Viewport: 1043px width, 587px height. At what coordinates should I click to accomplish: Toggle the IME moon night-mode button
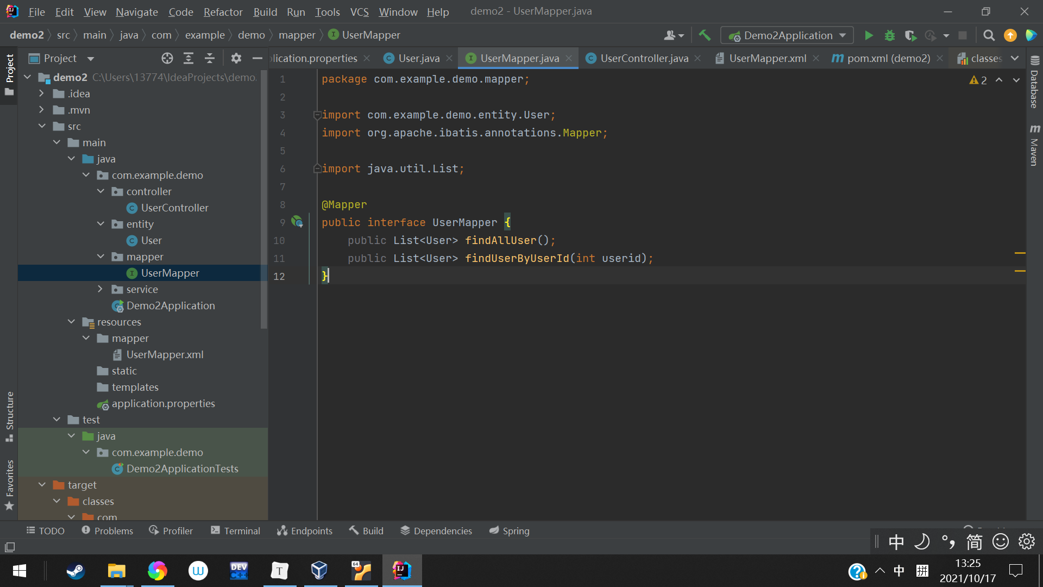[x=922, y=541]
